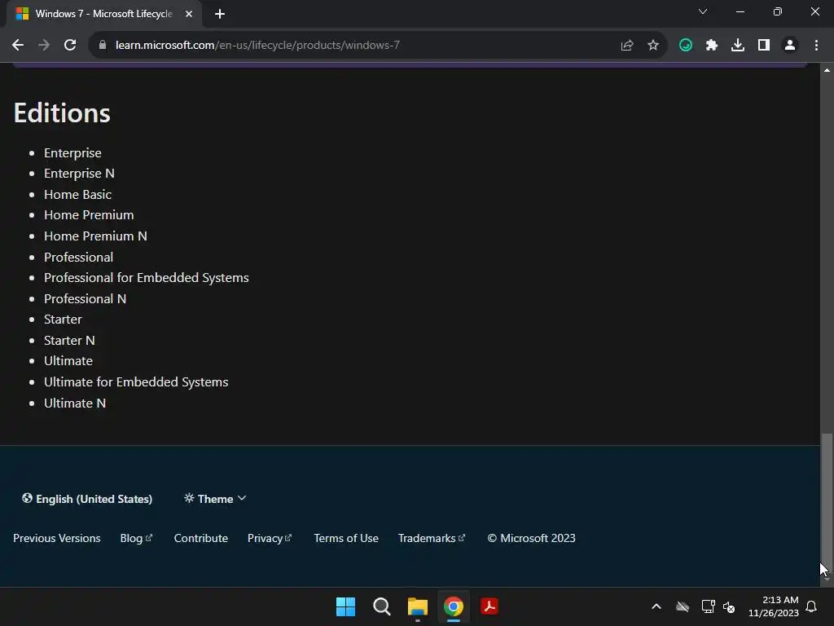
Task: Click the forward navigation arrow
Action: pyautogui.click(x=44, y=46)
